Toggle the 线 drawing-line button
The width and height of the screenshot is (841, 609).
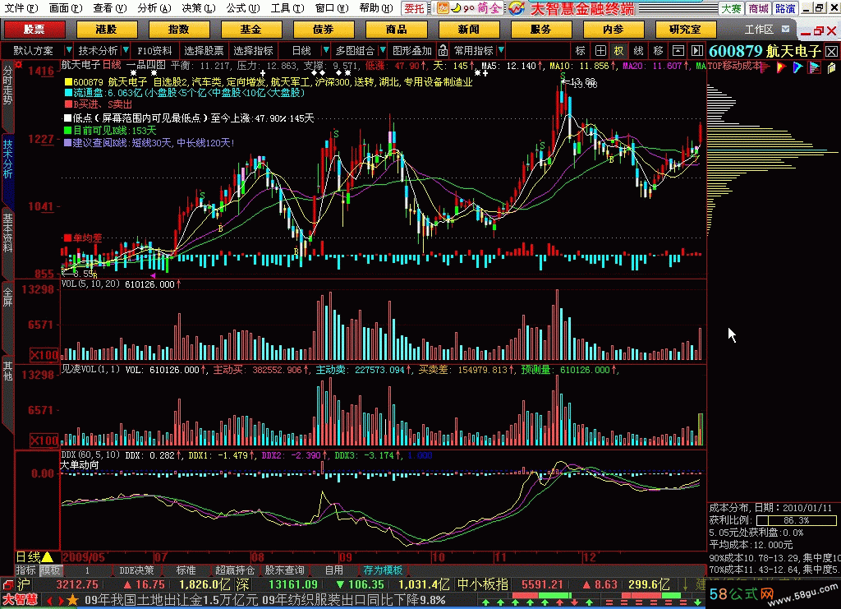tap(638, 51)
